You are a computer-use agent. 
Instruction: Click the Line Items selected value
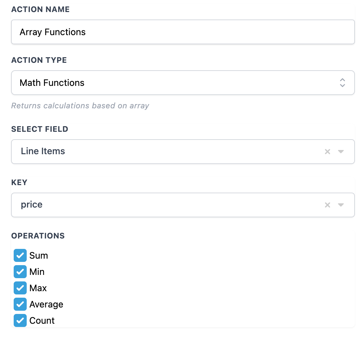click(x=43, y=151)
